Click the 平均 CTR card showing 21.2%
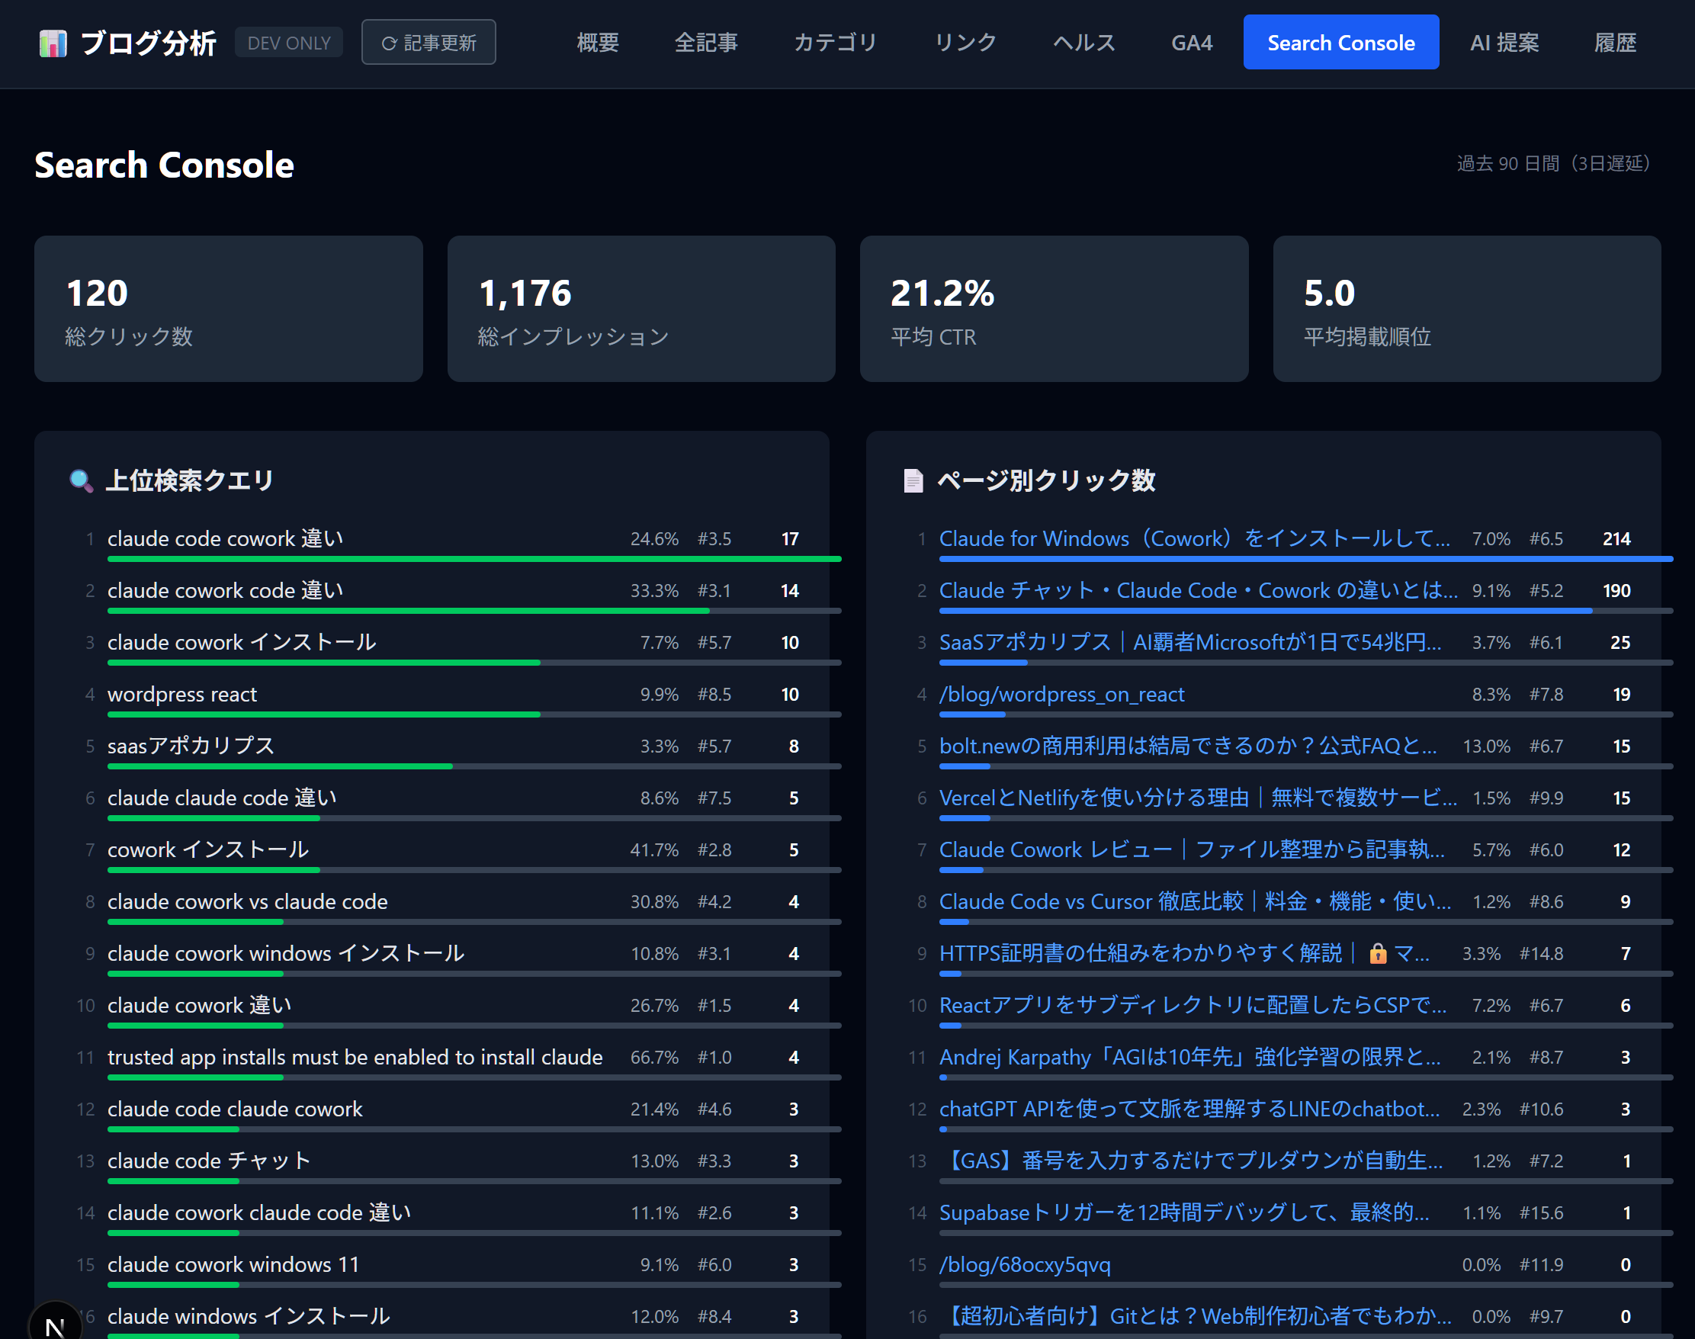Image resolution: width=1695 pixels, height=1339 pixels. tap(1054, 309)
